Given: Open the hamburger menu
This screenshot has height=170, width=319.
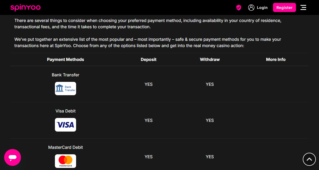Looking at the screenshot, I should pyautogui.click(x=303, y=8).
